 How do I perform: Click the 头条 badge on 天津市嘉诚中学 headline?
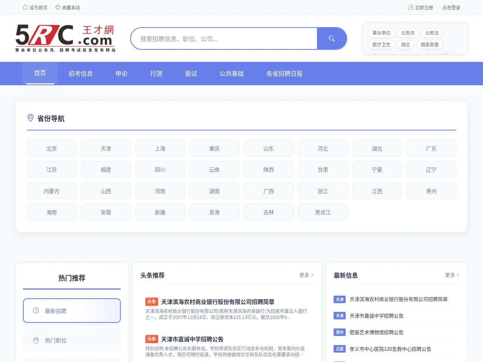pos(152,339)
